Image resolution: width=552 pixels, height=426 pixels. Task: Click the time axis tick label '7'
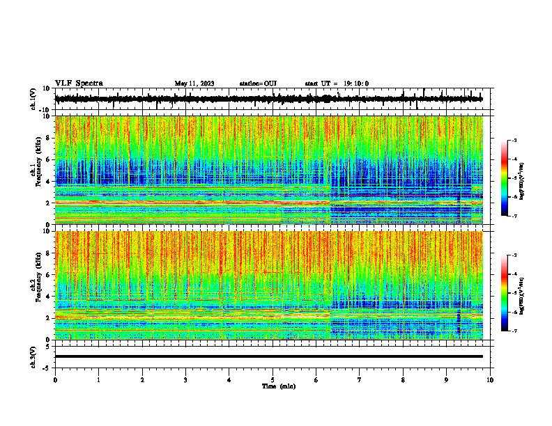tap(360, 380)
